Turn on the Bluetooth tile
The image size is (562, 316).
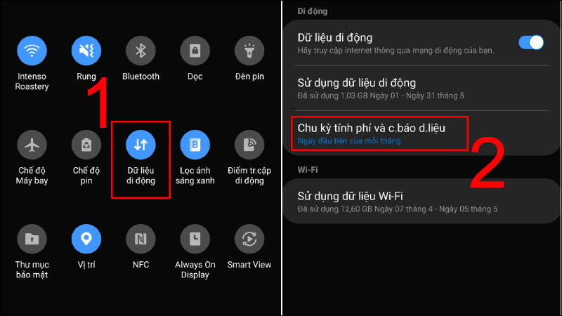[x=140, y=51]
